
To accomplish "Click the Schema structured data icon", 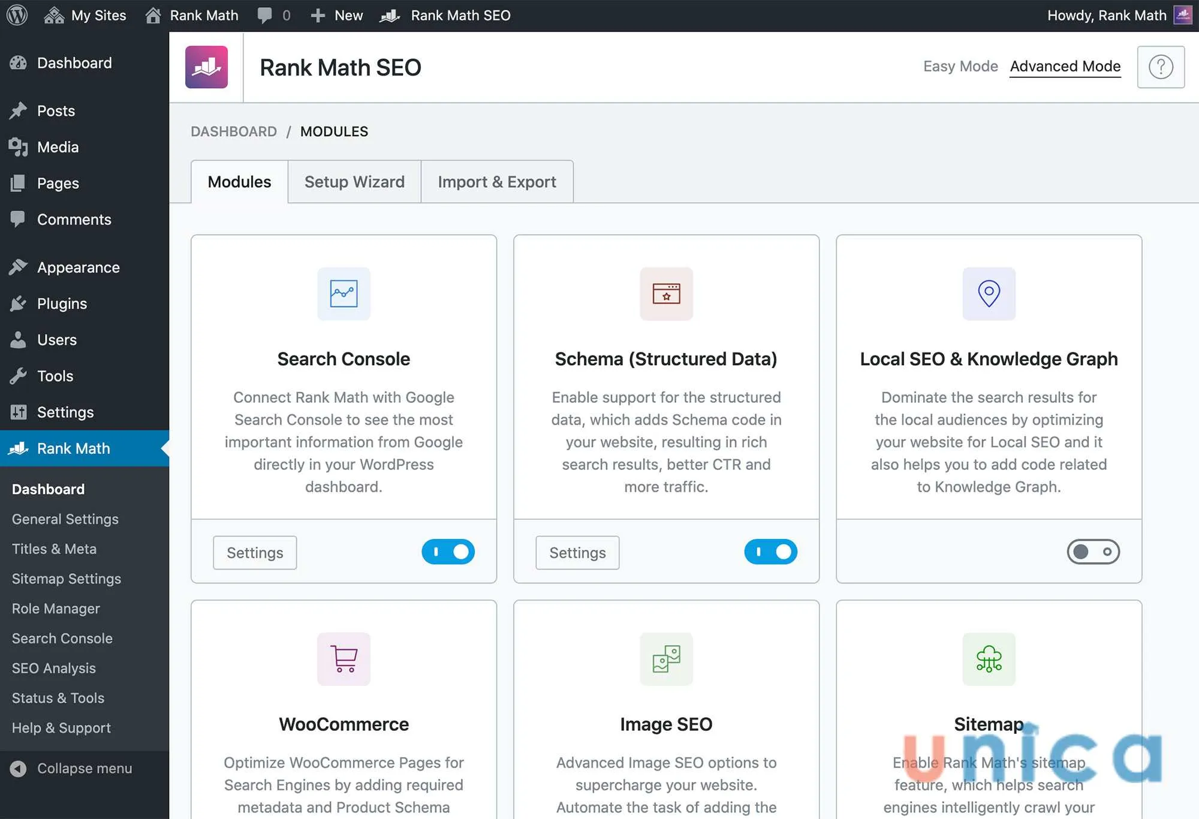I will pos(666,294).
